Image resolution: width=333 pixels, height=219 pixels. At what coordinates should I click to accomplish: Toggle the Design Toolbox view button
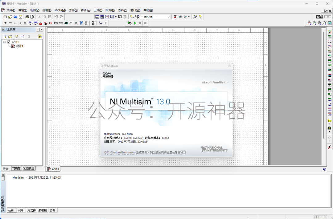pos(97,17)
